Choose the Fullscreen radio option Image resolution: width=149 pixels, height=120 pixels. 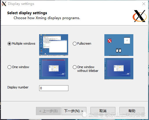point(74,44)
